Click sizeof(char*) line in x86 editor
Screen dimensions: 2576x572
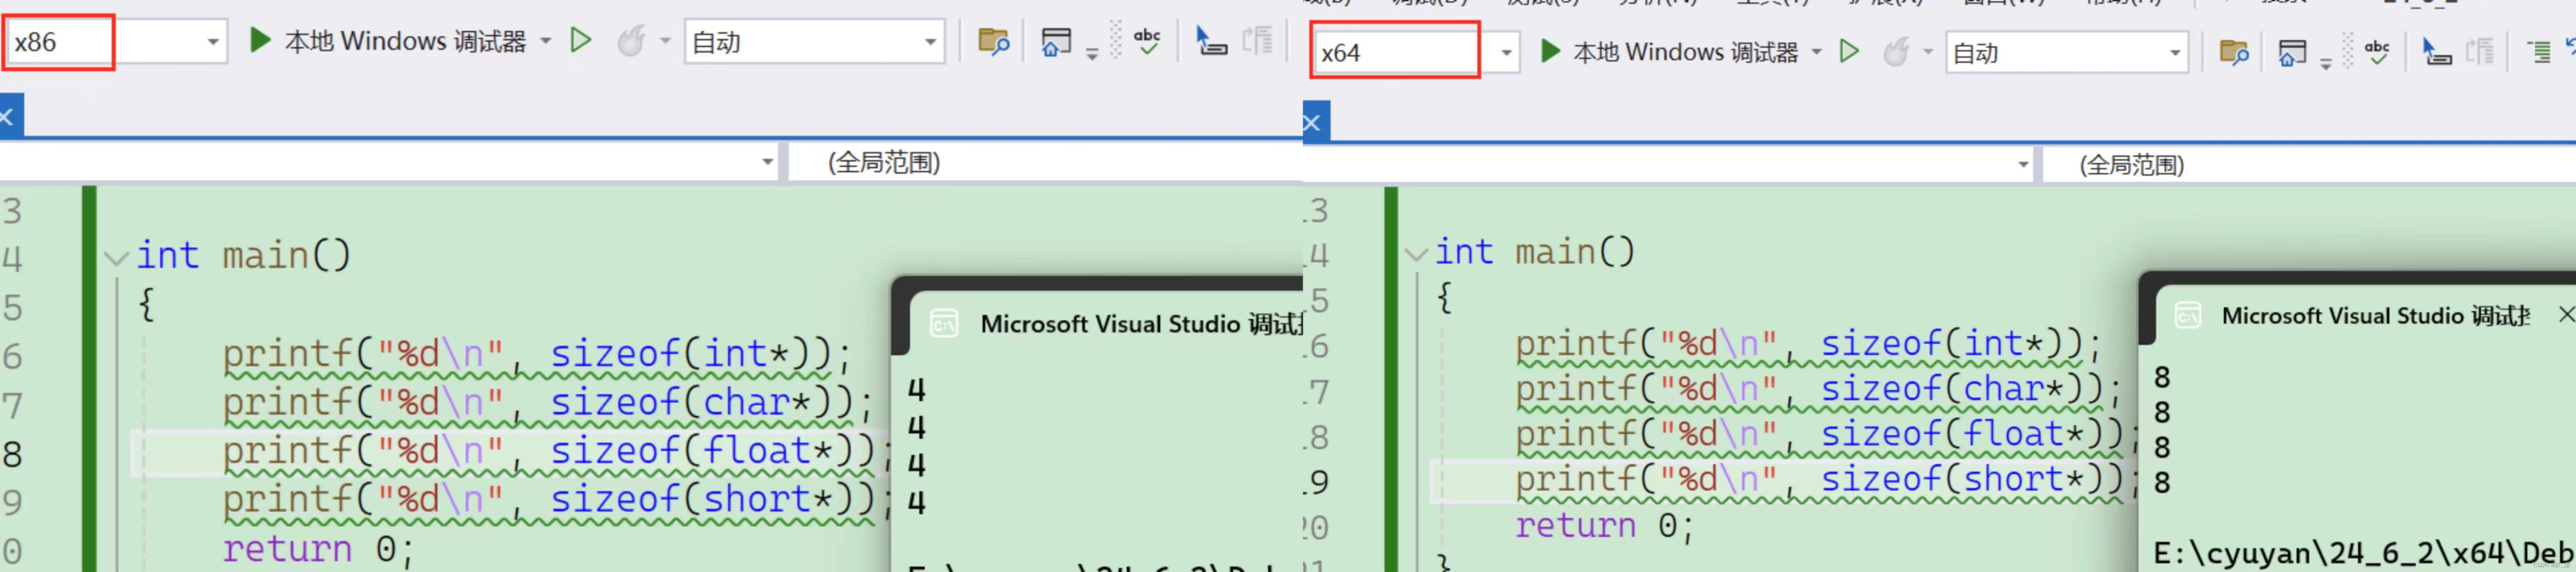point(548,403)
